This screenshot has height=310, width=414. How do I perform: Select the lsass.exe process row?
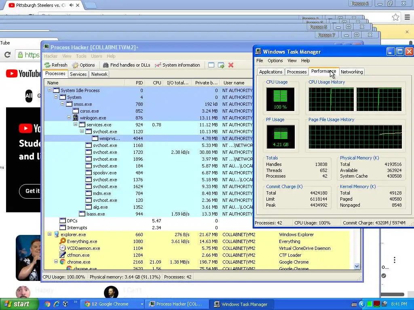click(148, 214)
